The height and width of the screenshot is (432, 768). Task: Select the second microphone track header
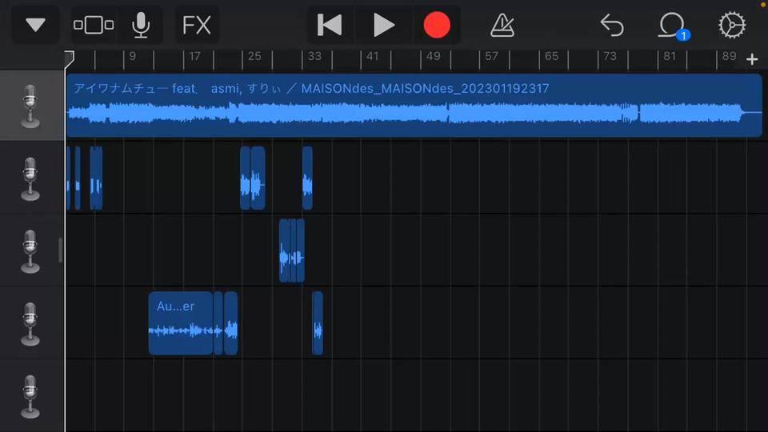[x=31, y=178]
